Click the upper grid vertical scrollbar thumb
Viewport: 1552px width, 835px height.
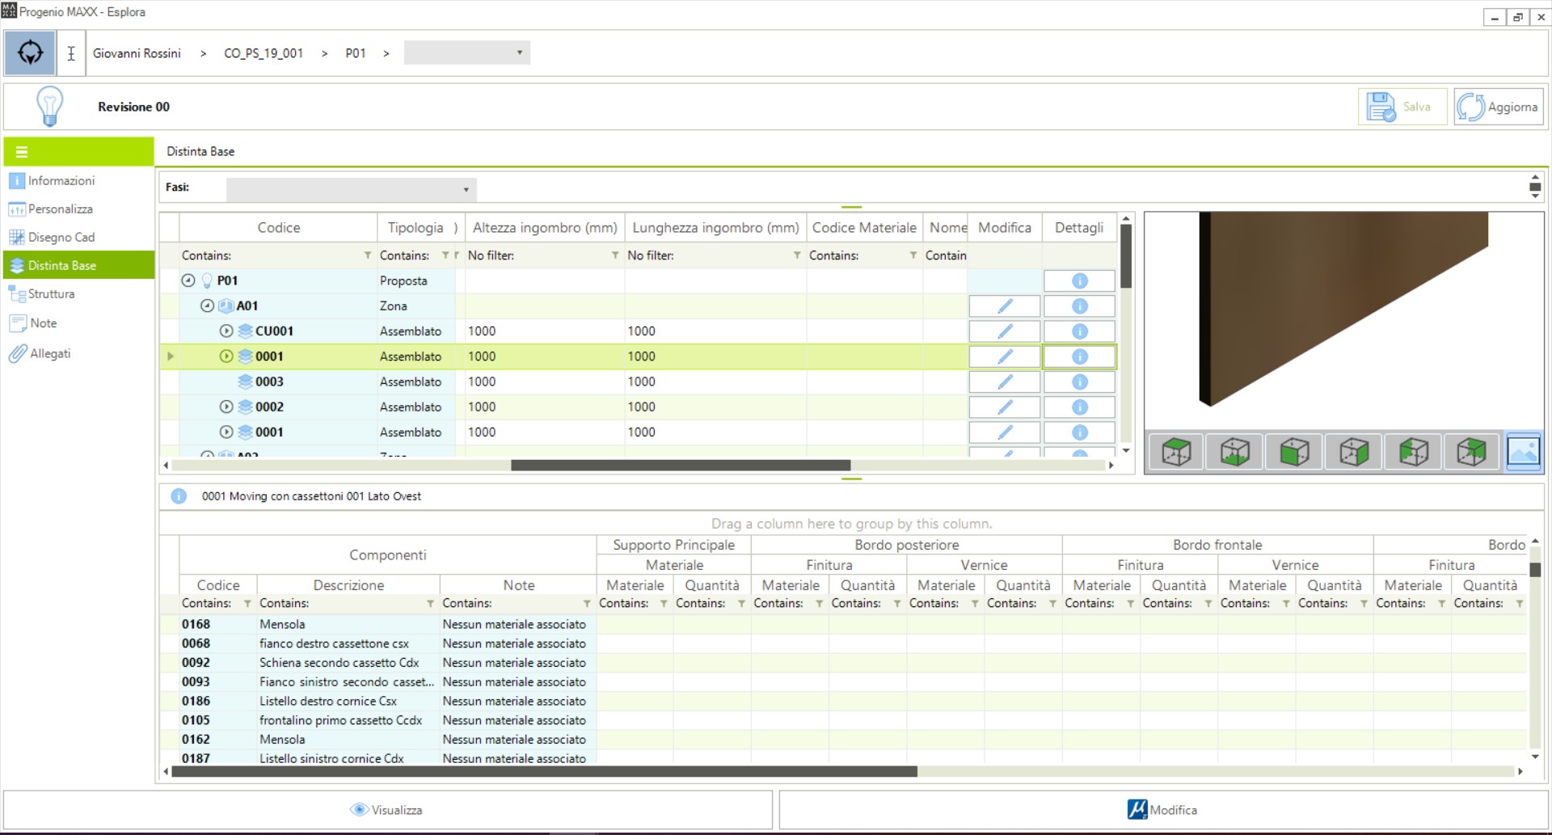coord(1126,255)
